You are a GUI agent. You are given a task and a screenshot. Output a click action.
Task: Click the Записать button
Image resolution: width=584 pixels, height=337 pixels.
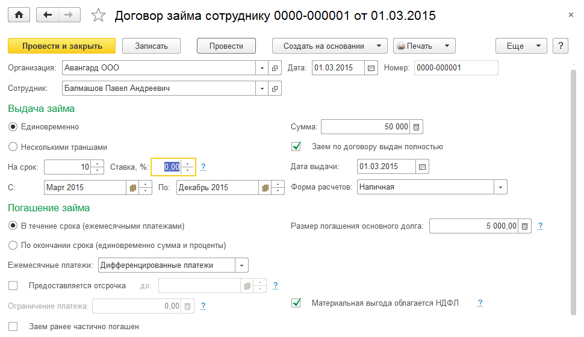(x=152, y=46)
